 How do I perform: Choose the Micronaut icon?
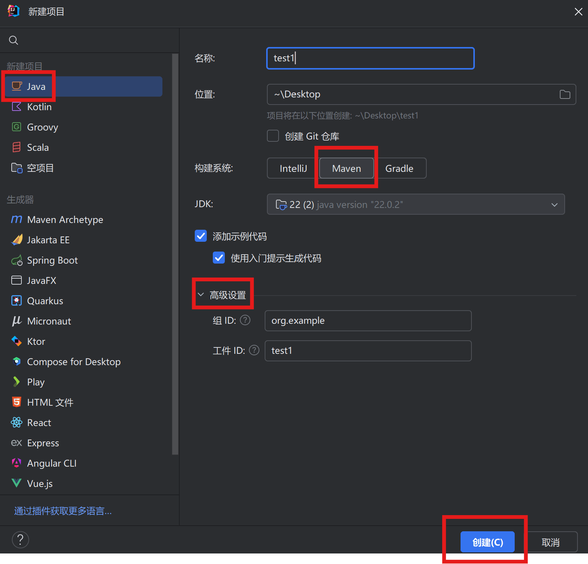click(x=17, y=321)
